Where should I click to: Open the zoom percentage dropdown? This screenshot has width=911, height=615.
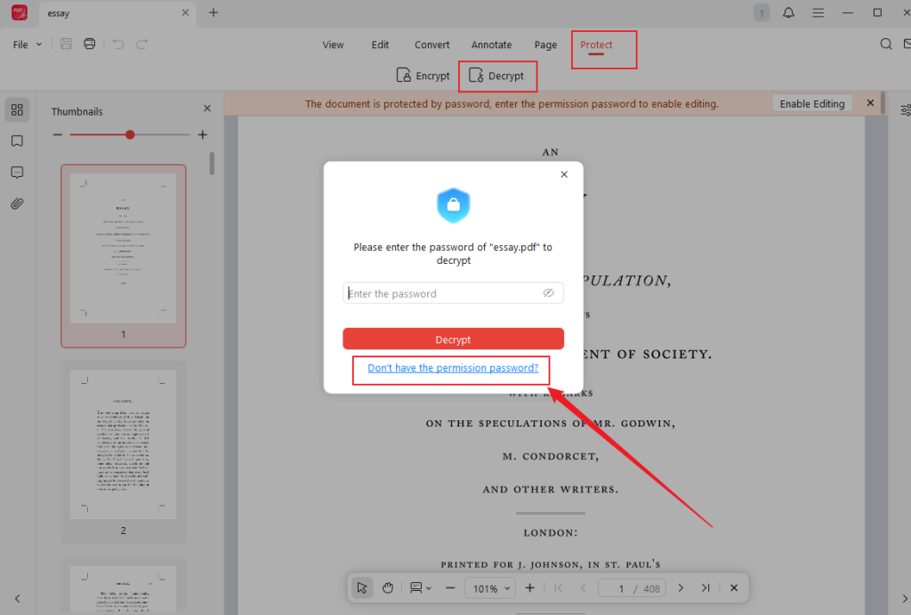coord(490,587)
